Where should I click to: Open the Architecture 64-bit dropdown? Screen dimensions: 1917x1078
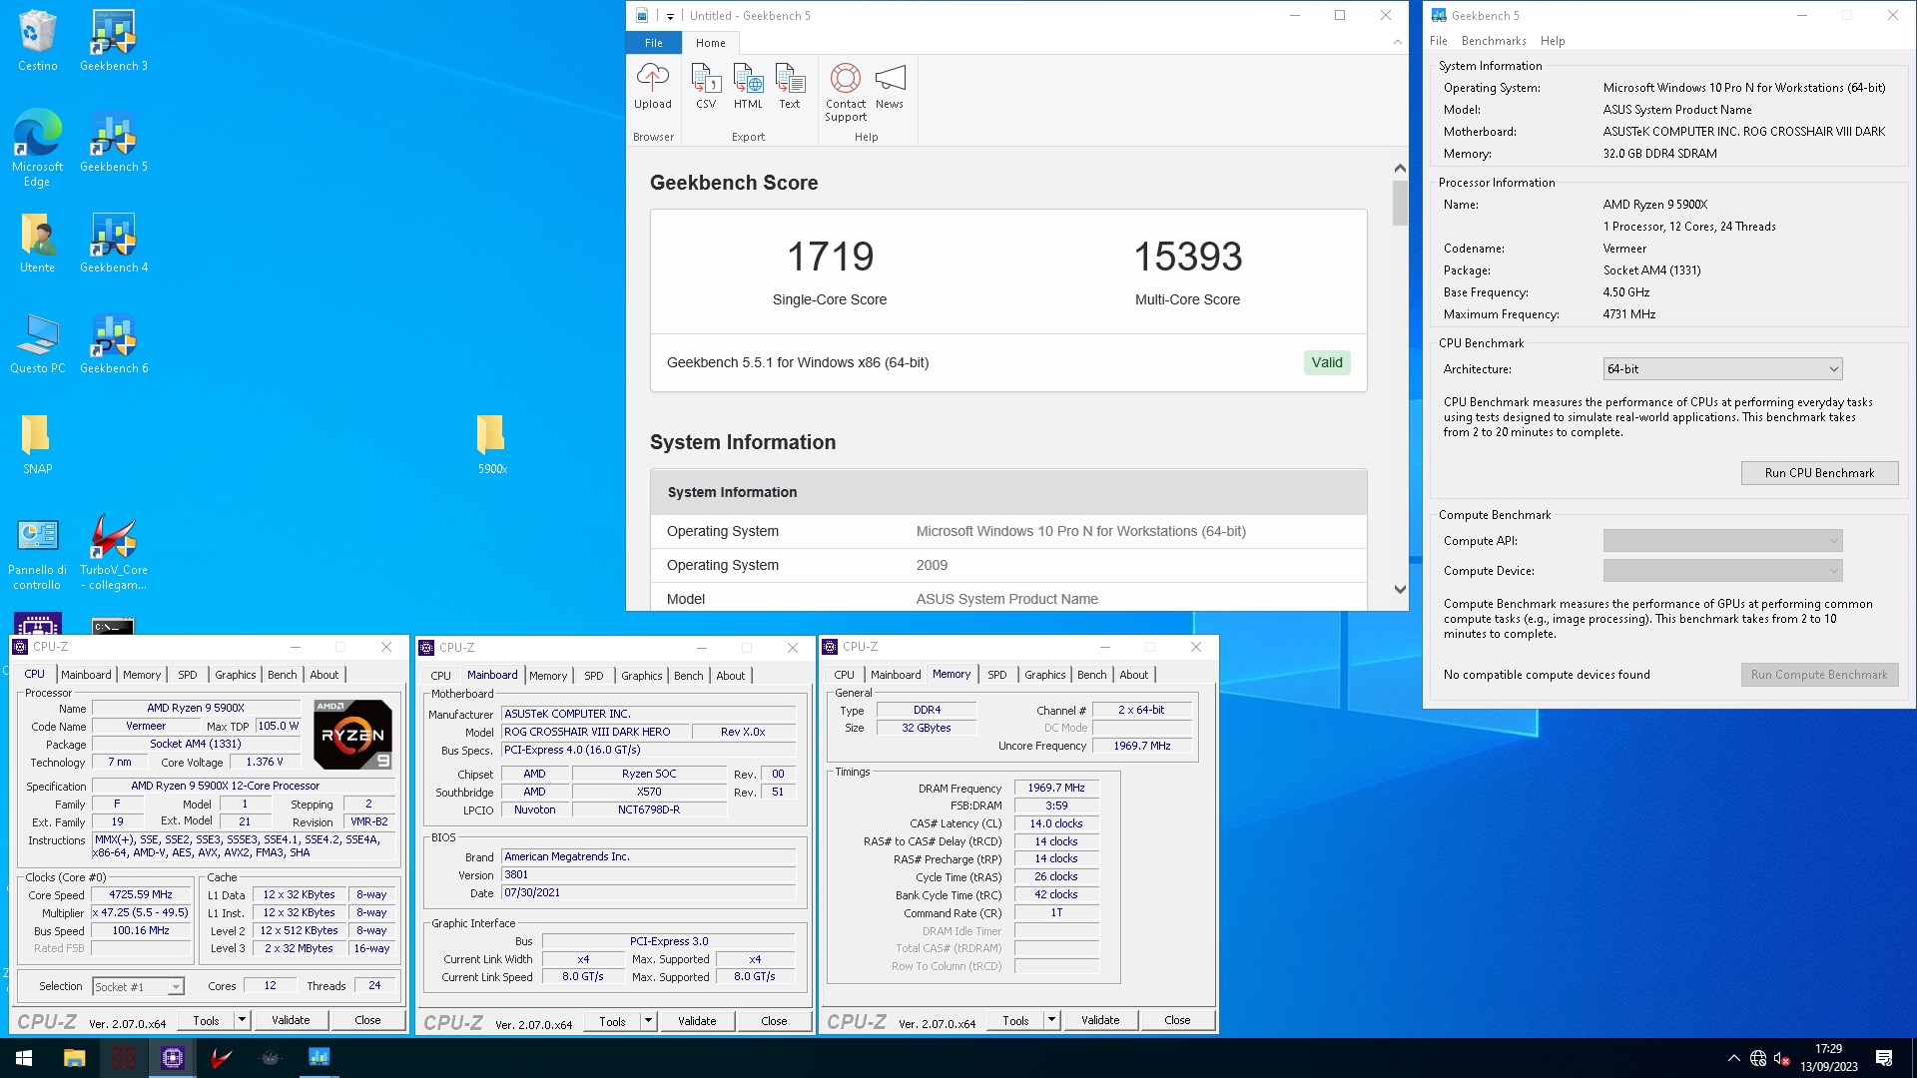coord(1722,369)
